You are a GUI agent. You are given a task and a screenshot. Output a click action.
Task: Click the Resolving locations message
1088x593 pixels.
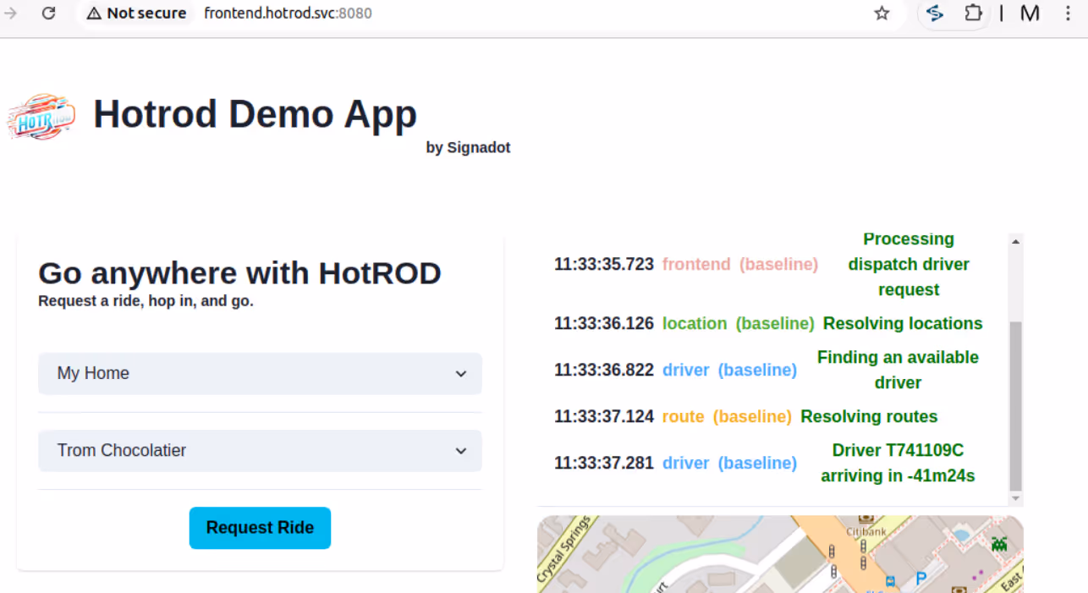tap(903, 323)
